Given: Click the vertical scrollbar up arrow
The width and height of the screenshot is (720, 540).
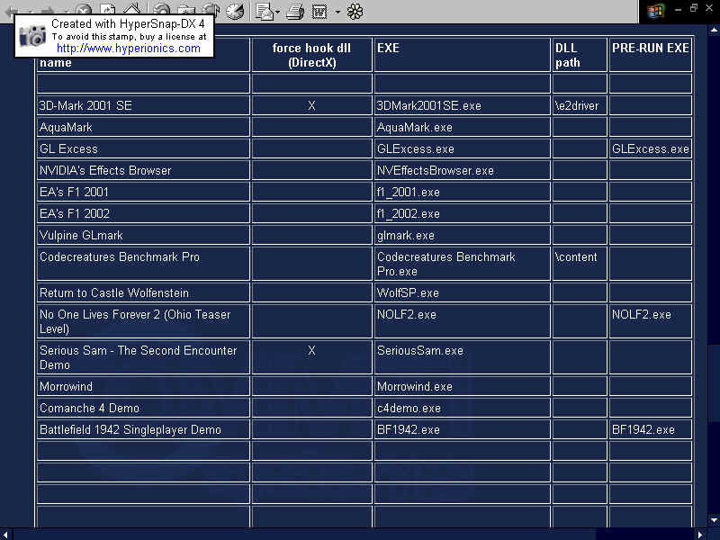Looking at the screenshot, I should (x=714, y=31).
